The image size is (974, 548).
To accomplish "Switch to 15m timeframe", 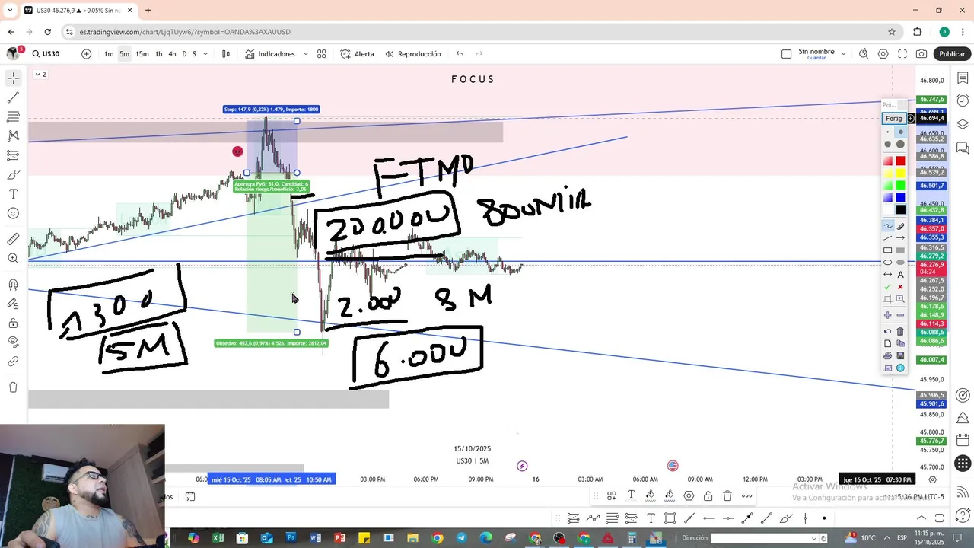I will click(142, 54).
